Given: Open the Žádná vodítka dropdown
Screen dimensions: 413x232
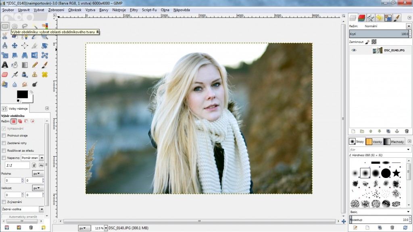Looking at the screenshot, I should pyautogui.click(x=23, y=209).
